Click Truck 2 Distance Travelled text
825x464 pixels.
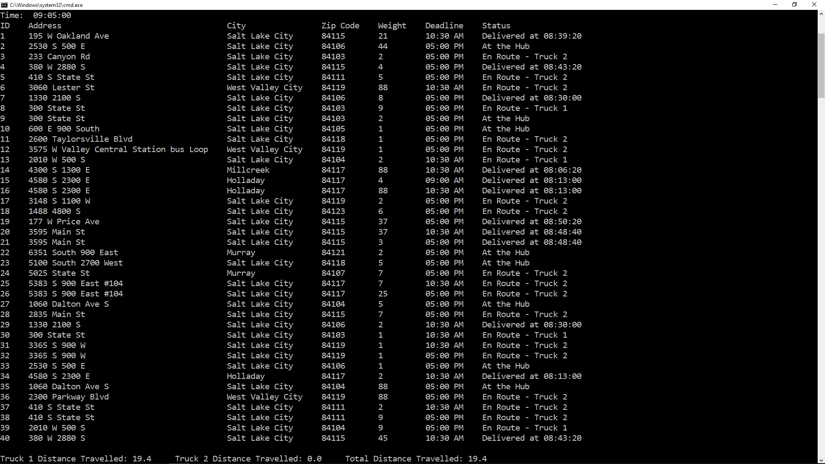248,458
